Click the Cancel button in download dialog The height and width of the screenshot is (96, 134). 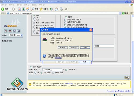point(85,47)
